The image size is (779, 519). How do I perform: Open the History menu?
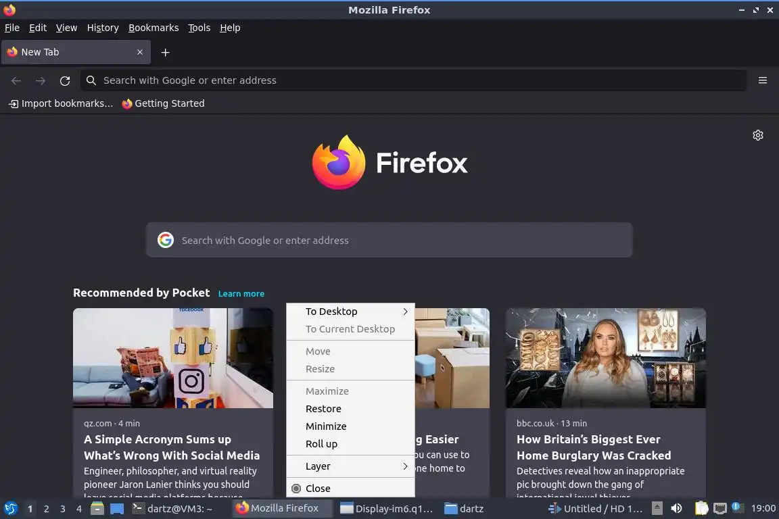(103, 28)
